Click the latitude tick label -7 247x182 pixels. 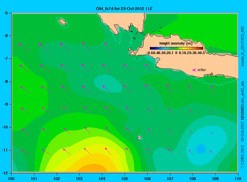click(6, 59)
